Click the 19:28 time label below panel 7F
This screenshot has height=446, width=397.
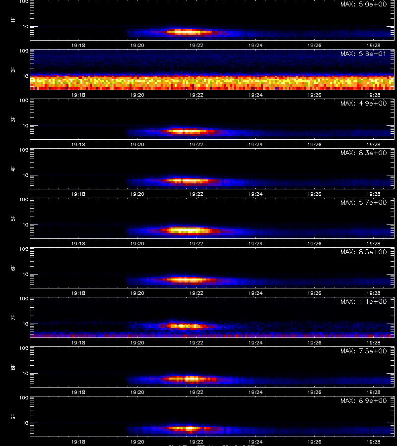tap(373, 343)
